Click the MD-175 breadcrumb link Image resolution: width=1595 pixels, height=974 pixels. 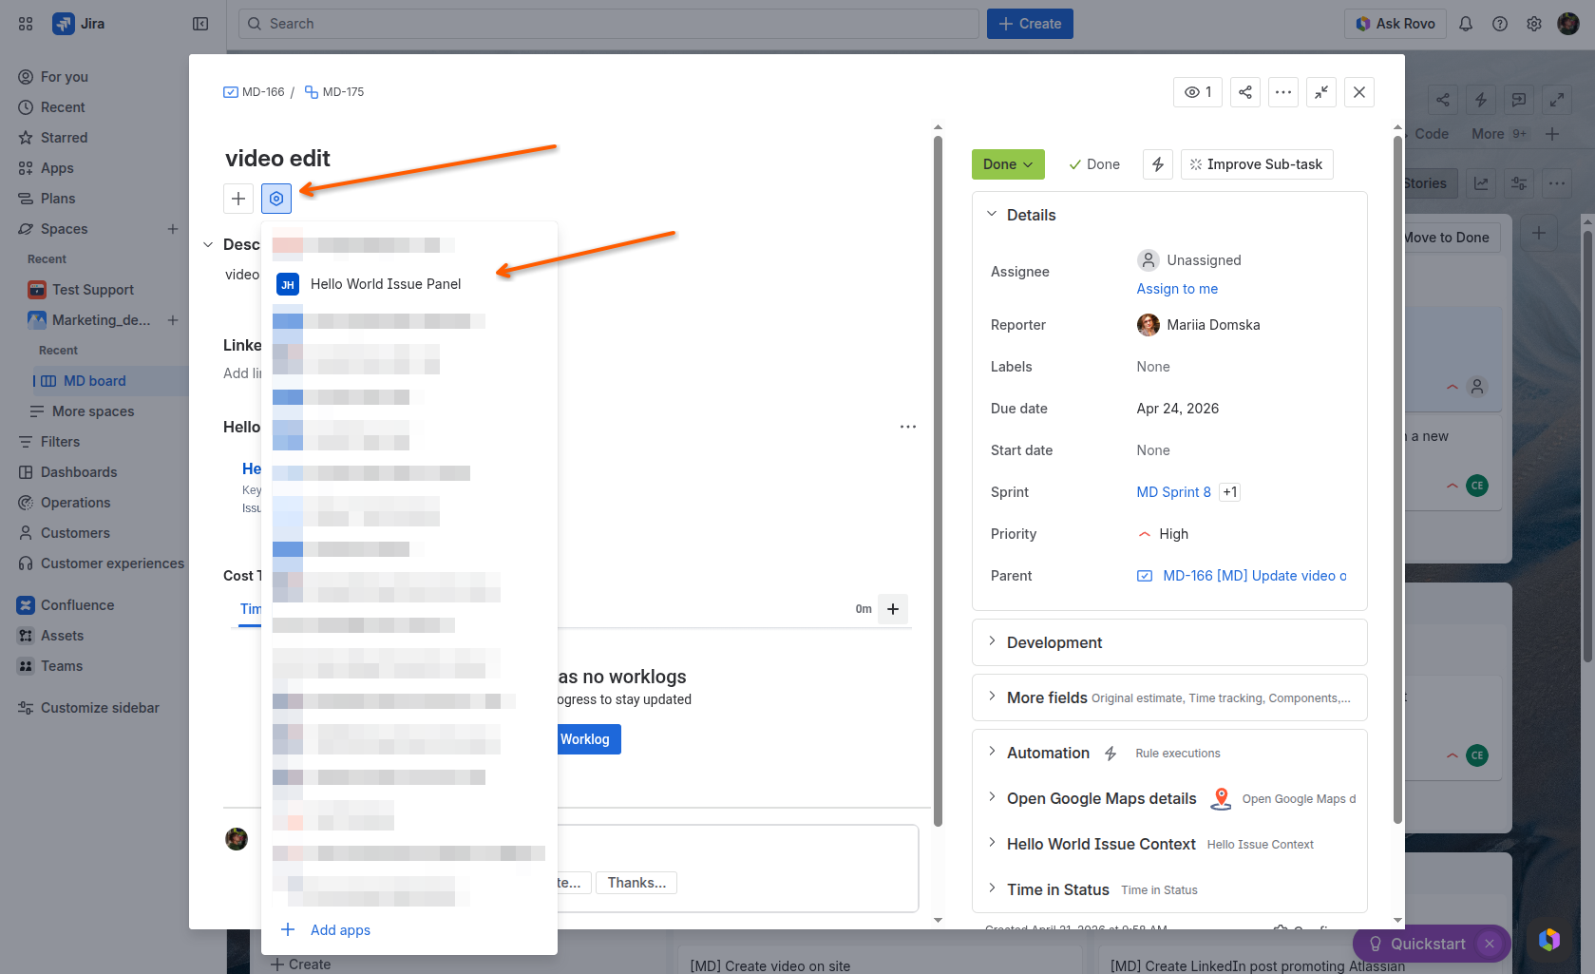(343, 92)
